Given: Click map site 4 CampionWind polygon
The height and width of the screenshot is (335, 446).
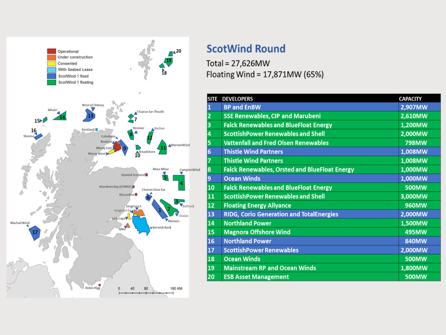Looking at the screenshot, I should point(180,182).
